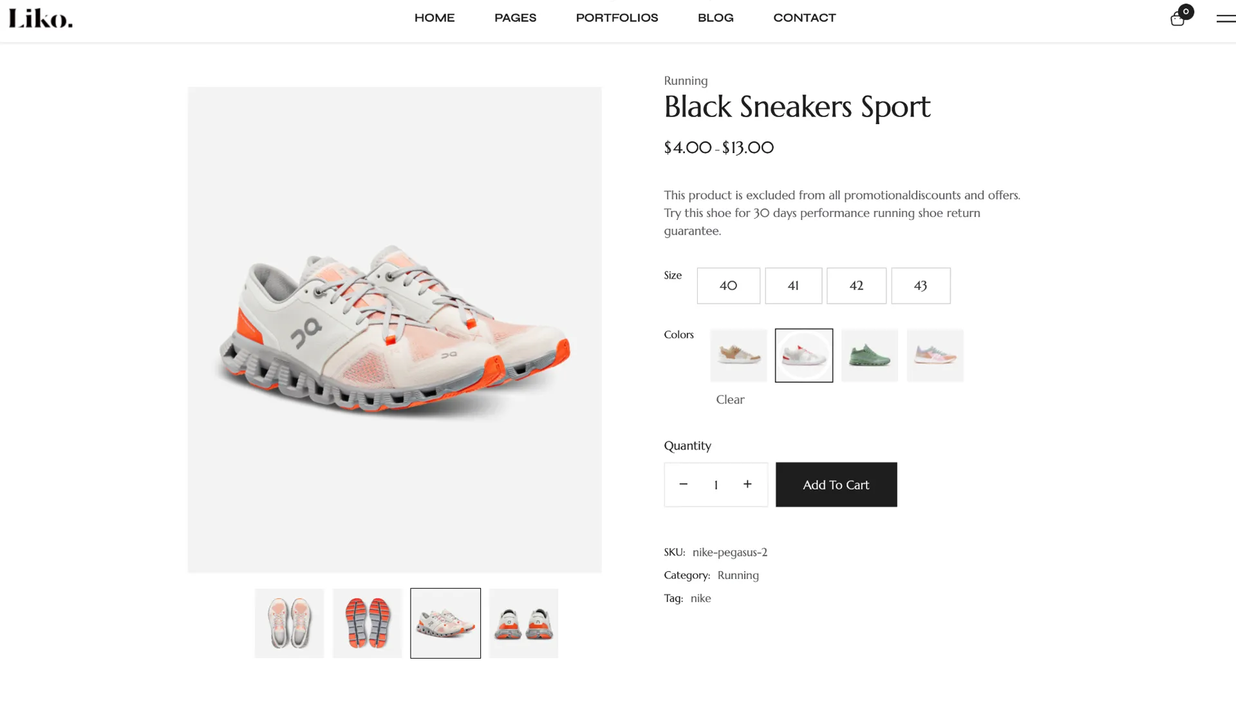Image resolution: width=1236 pixels, height=714 pixels.
Task: Show the top-view sneaker thumbnail
Action: [x=289, y=623]
